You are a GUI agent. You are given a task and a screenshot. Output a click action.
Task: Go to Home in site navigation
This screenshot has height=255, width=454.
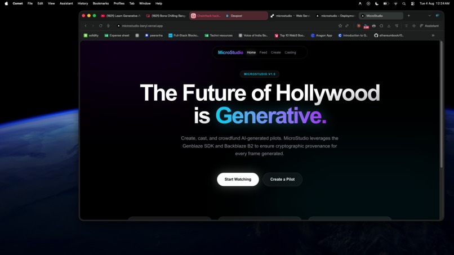(x=251, y=52)
